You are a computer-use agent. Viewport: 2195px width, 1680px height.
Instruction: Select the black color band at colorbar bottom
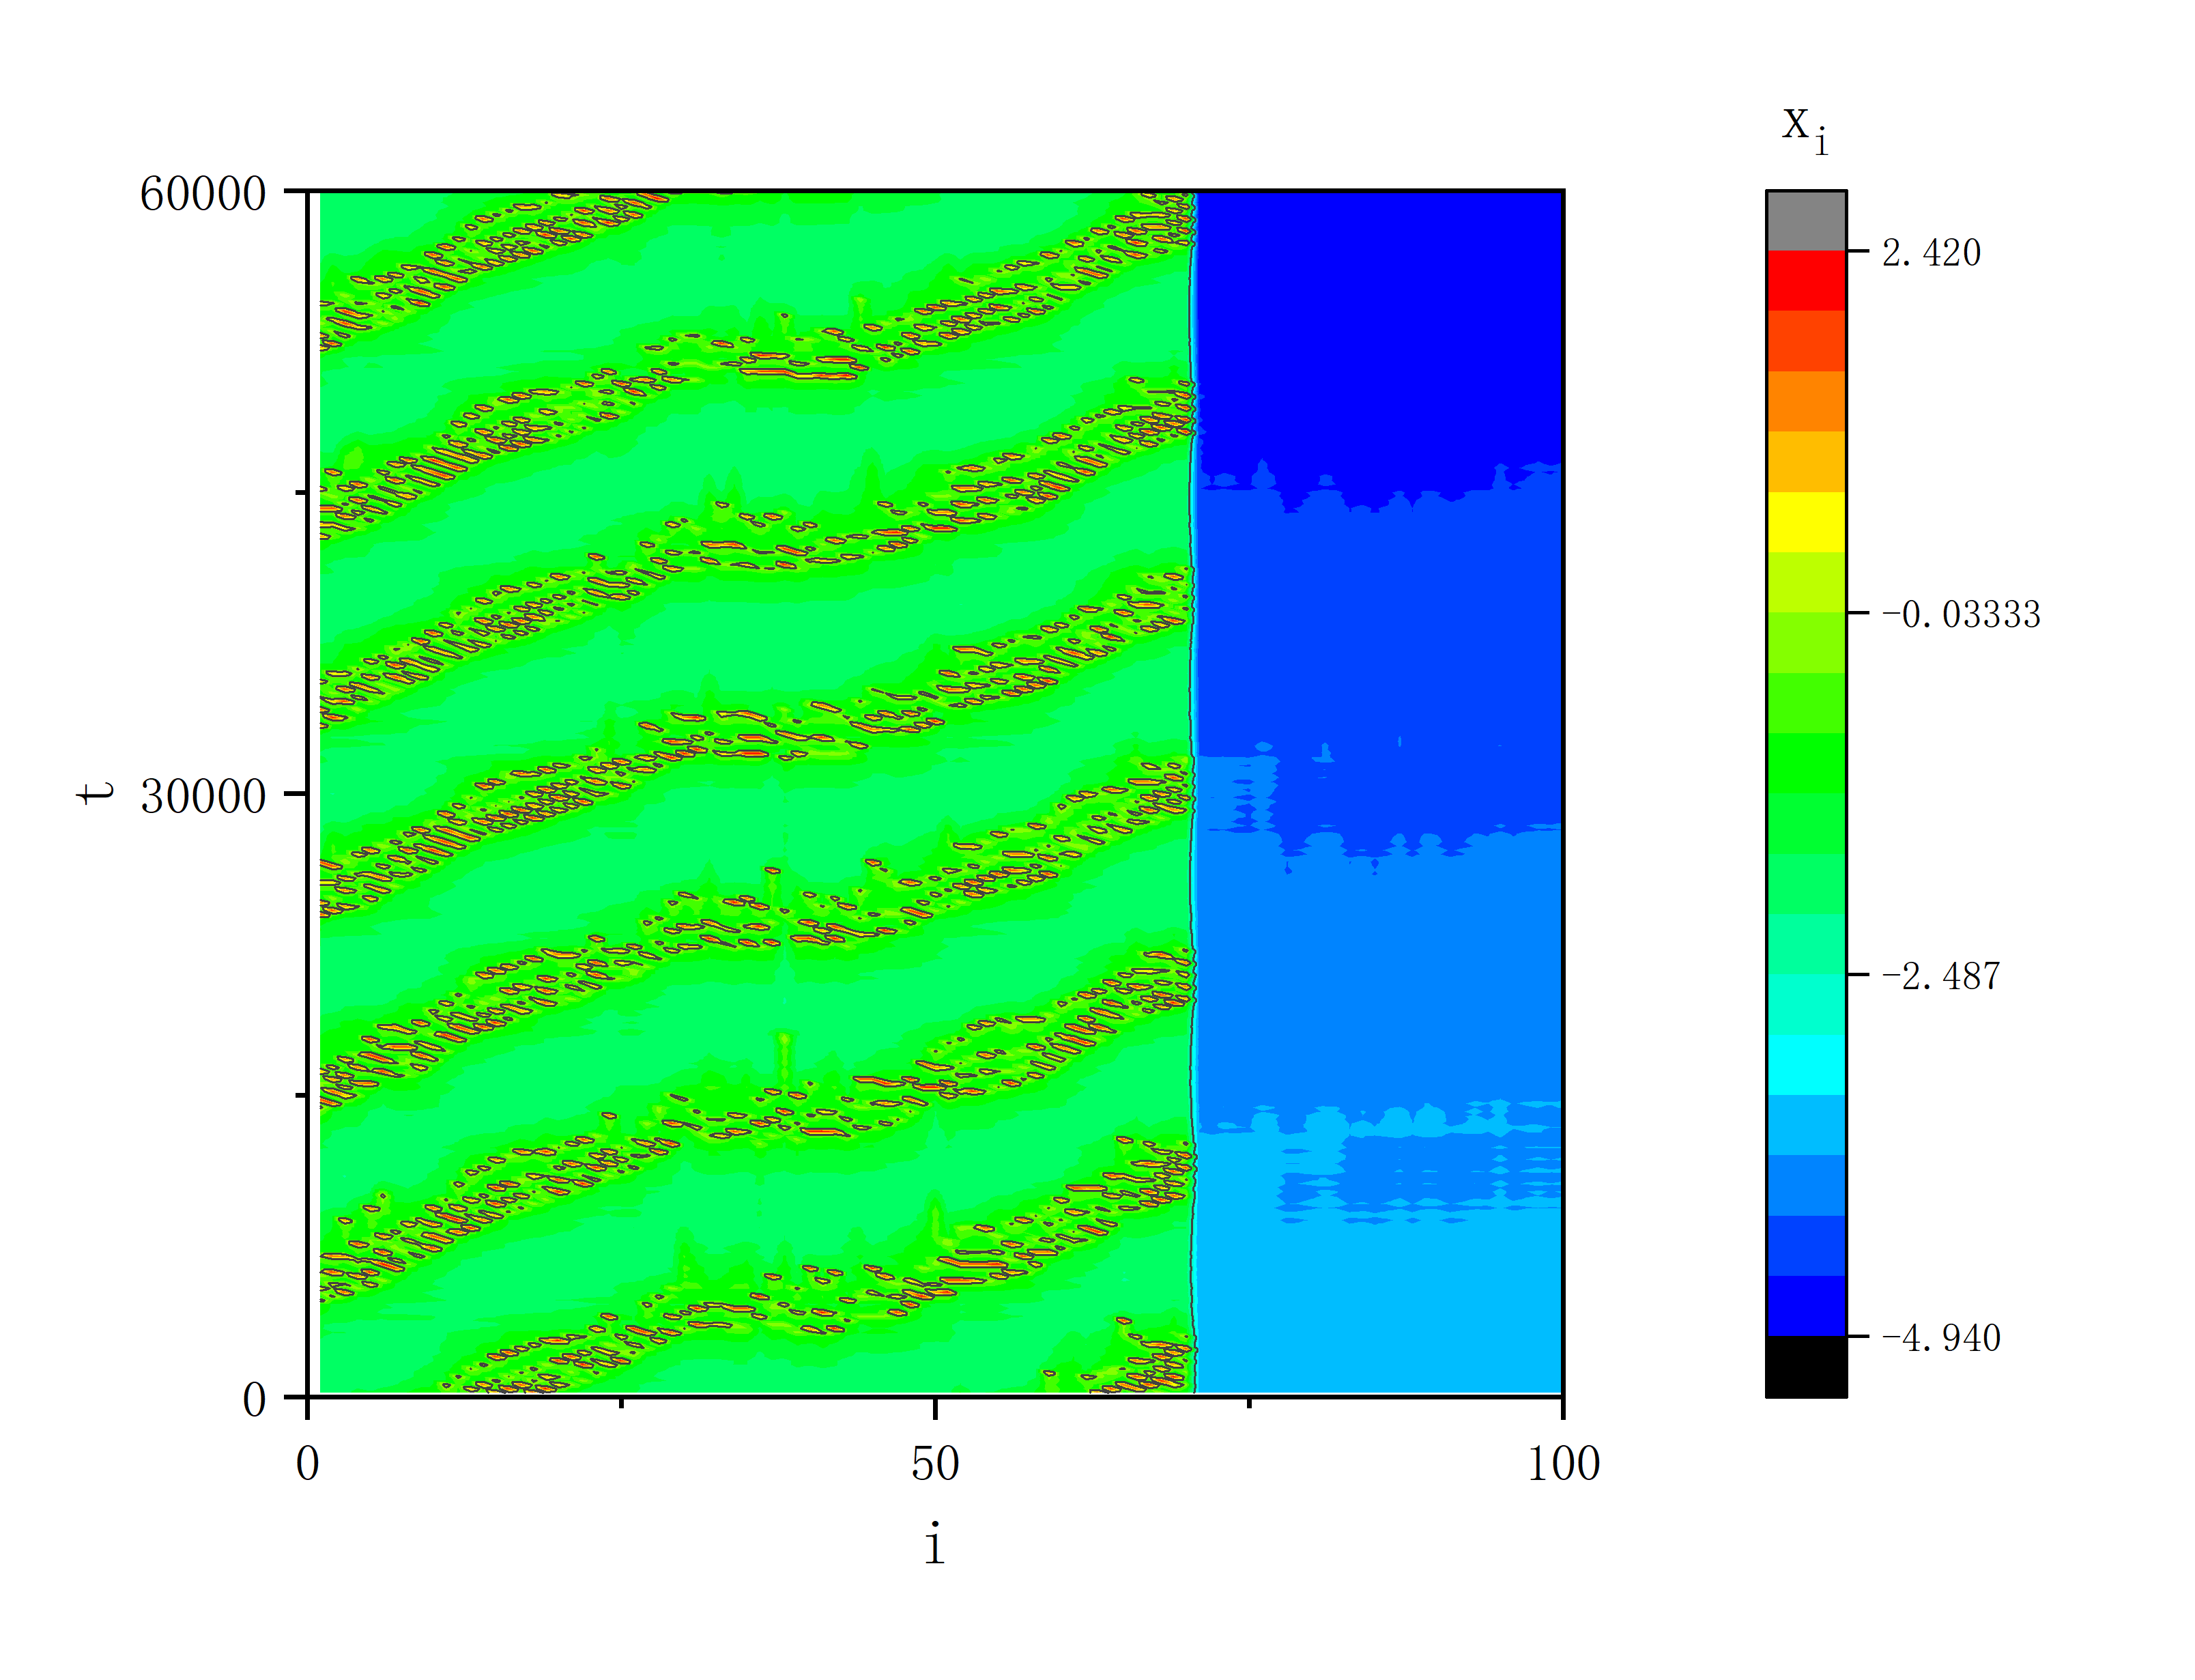1806,1366
